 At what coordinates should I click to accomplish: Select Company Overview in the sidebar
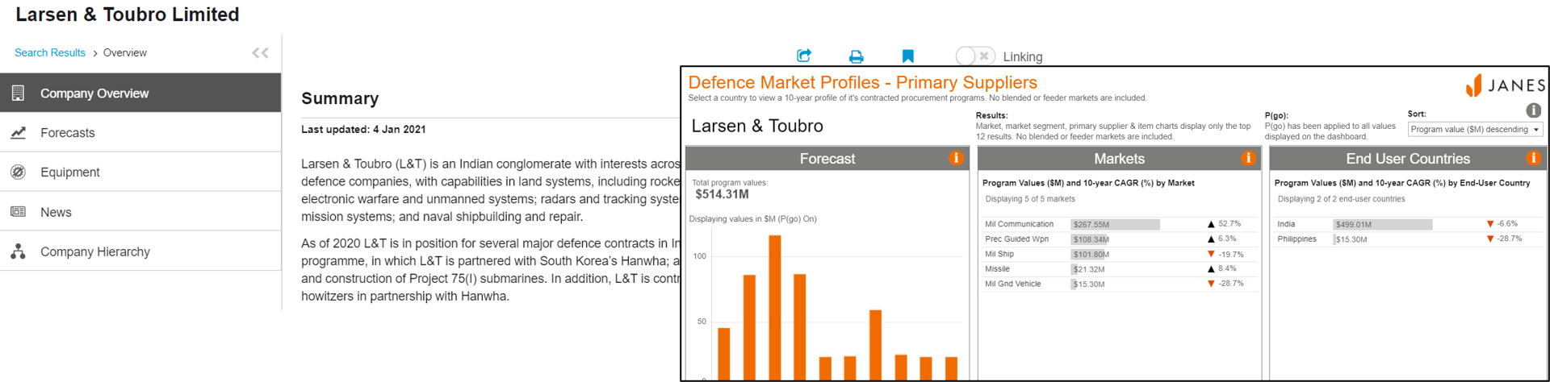(140, 93)
